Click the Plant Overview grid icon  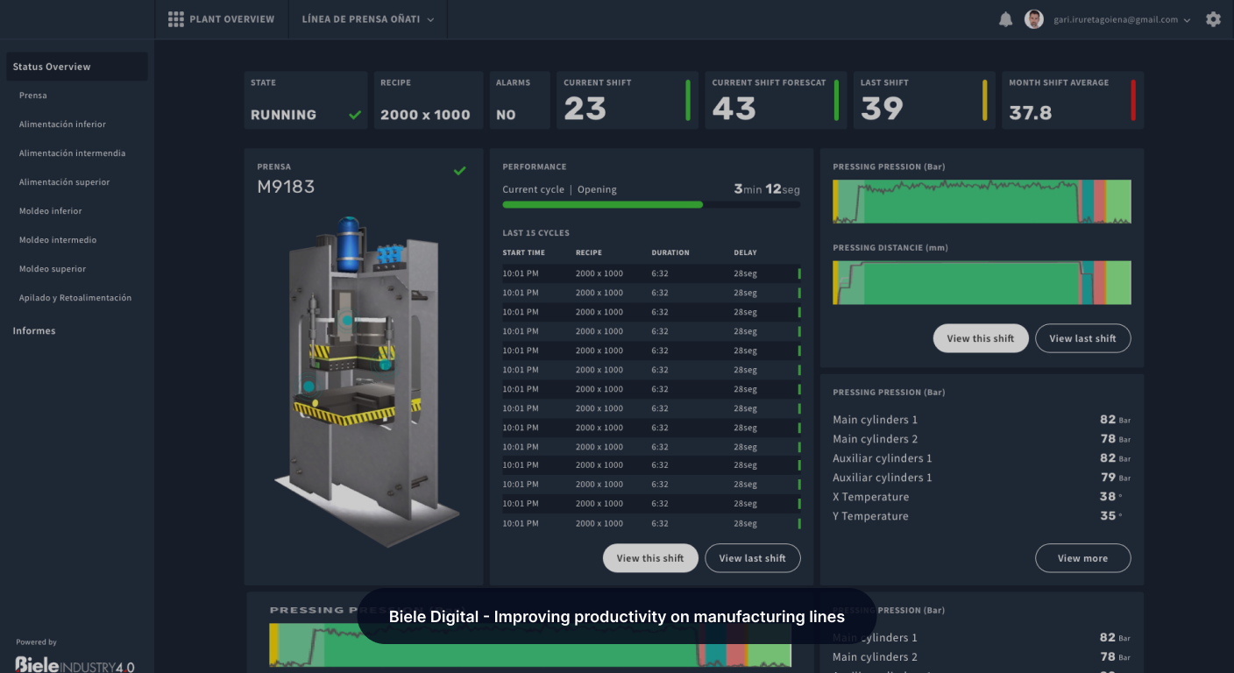175,19
